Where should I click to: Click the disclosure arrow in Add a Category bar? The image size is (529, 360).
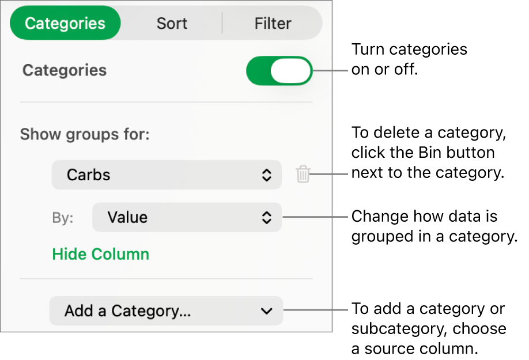click(x=266, y=311)
